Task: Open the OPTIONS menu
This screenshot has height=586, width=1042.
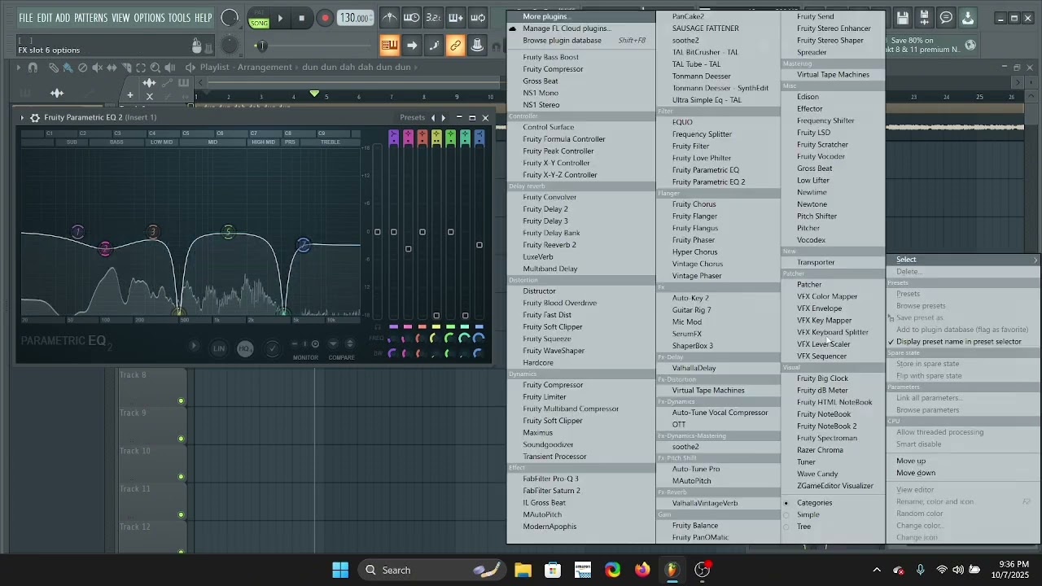Action: [149, 18]
